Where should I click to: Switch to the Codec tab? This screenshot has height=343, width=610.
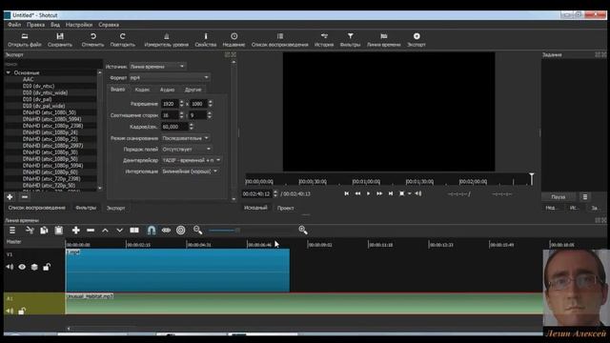(142, 90)
